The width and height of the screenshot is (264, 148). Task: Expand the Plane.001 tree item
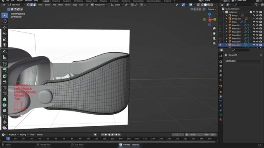(x=226, y=25)
